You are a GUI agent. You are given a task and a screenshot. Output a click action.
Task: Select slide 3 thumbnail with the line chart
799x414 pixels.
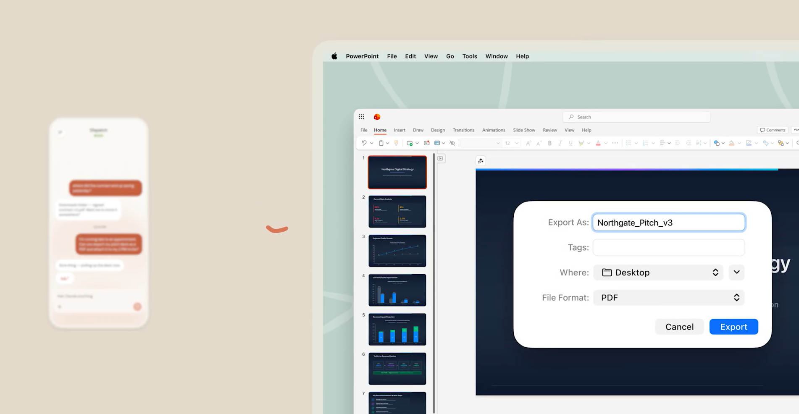(x=397, y=251)
